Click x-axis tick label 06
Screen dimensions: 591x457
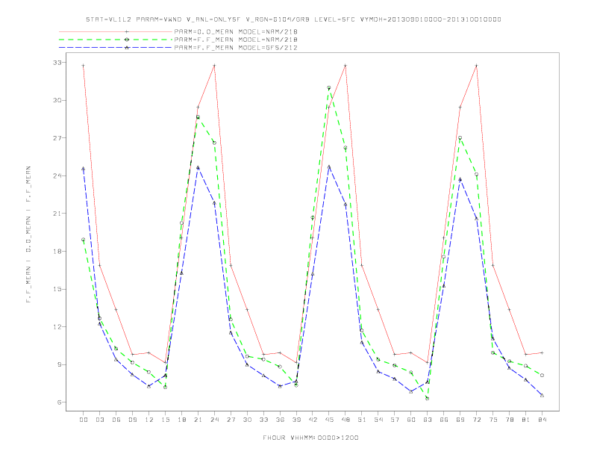pos(116,420)
